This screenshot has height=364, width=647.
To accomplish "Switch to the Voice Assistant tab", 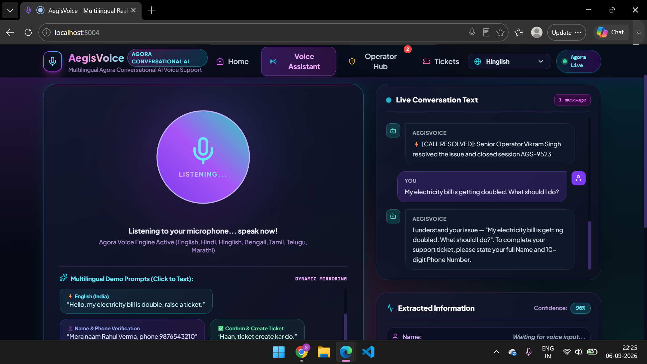I will click(298, 61).
